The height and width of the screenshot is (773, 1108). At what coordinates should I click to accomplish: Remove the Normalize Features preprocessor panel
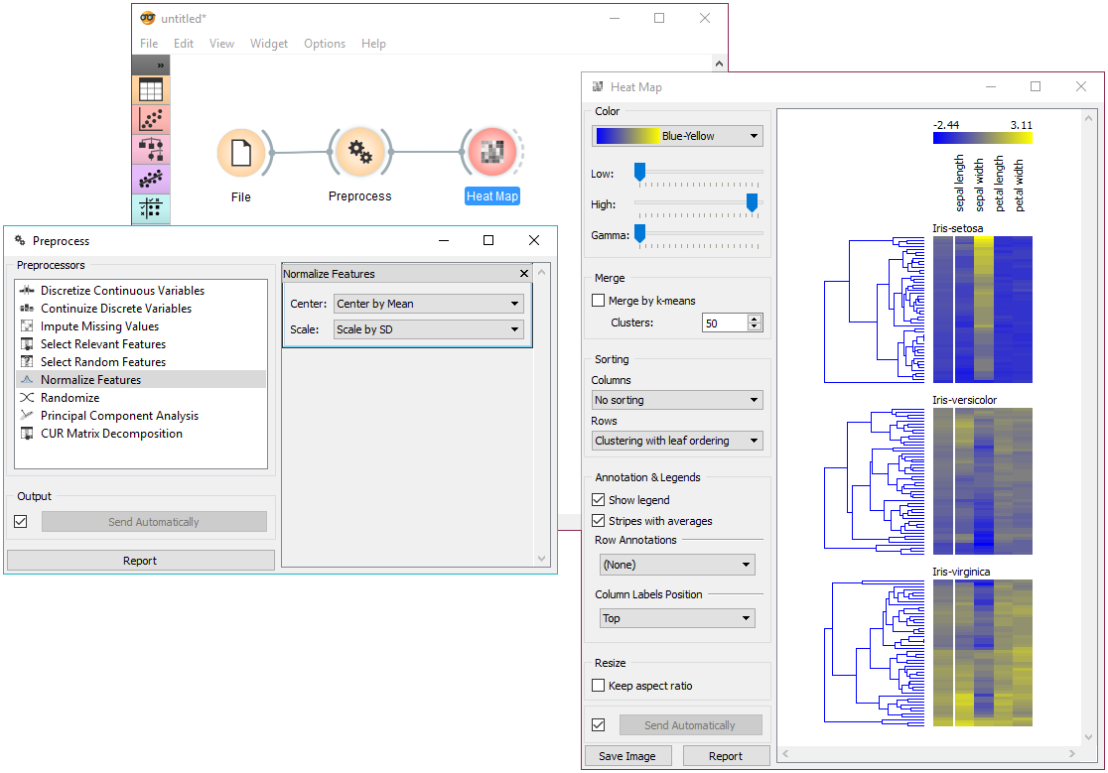tap(524, 274)
